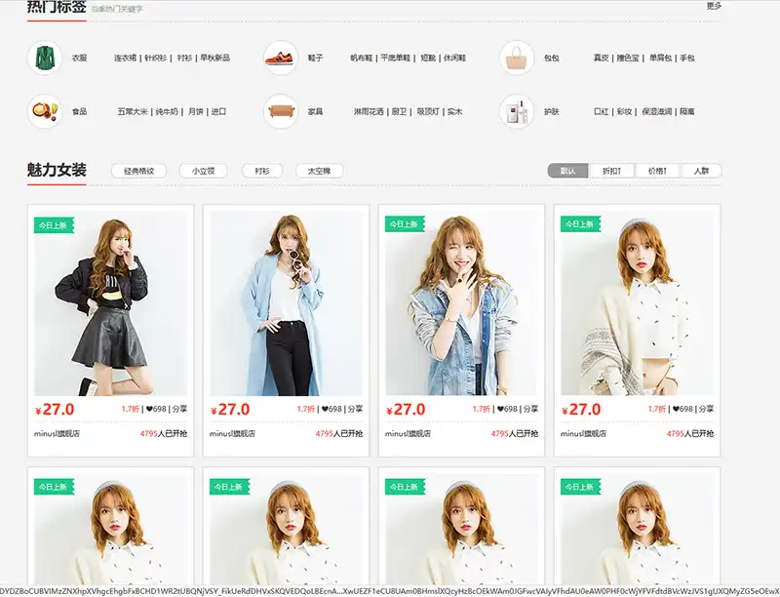Image resolution: width=780 pixels, height=597 pixels.
Task: Open the 包包 category label
Action: pos(551,58)
